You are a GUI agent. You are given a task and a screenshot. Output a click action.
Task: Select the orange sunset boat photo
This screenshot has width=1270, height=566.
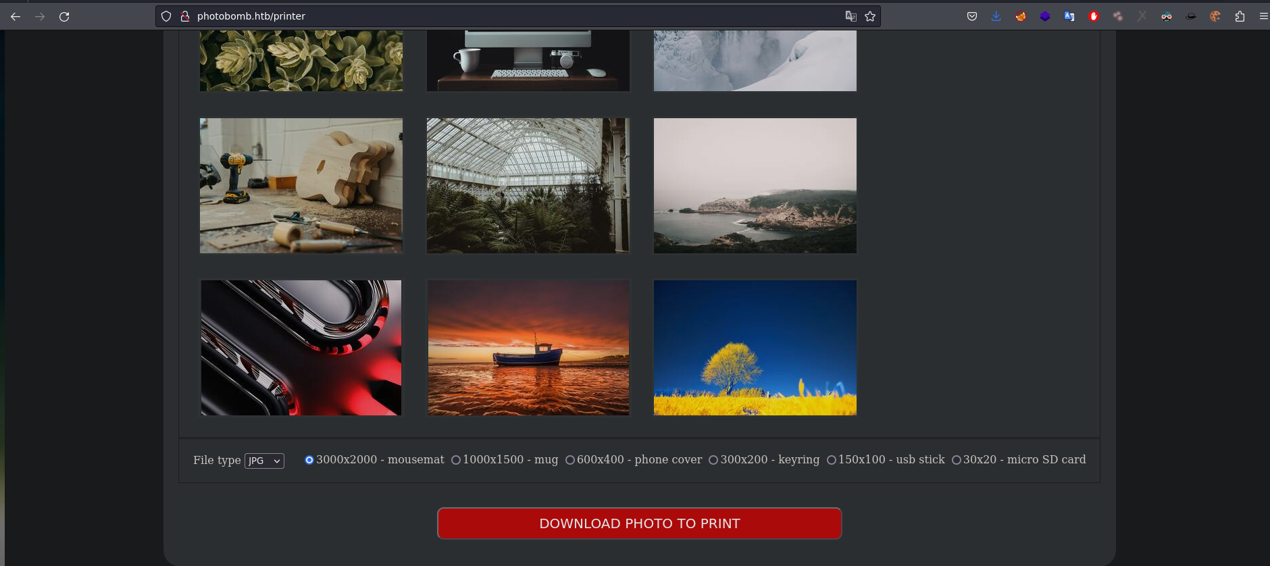tap(528, 348)
